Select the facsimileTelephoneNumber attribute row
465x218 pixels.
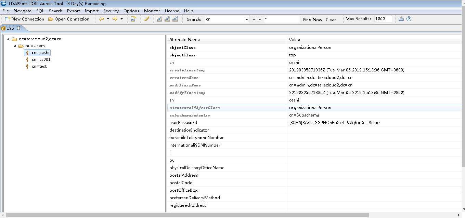click(x=315, y=138)
